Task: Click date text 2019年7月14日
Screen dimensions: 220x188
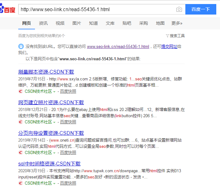Action: [32, 140]
